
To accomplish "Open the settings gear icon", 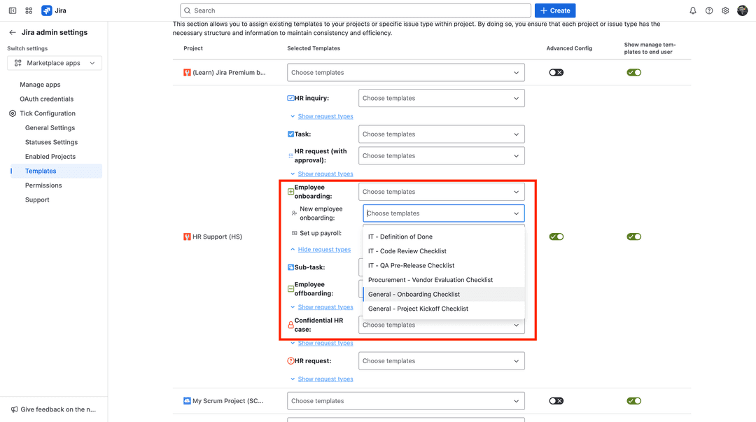I will click(725, 10).
